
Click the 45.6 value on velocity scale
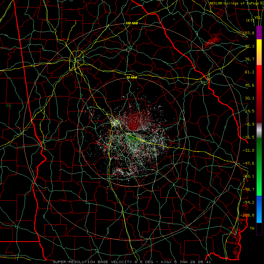pos(250,85)
